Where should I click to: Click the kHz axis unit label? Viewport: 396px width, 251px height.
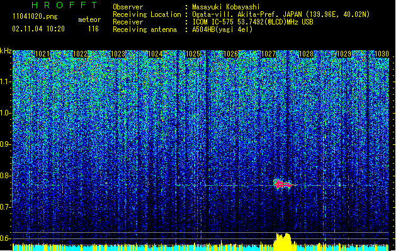pyautogui.click(x=6, y=51)
